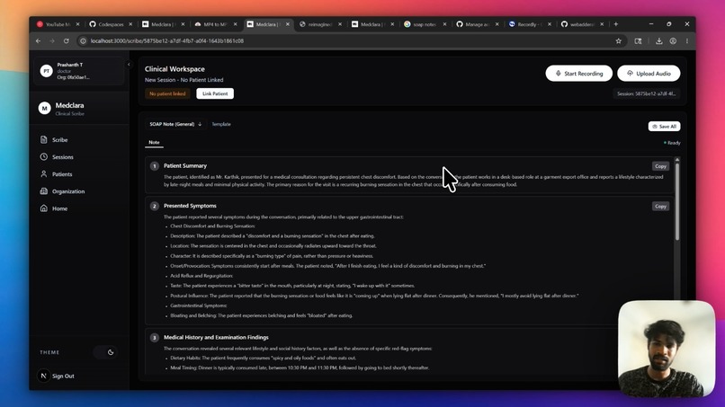Click the section 2 number badge
725x407 pixels.
tap(155, 206)
